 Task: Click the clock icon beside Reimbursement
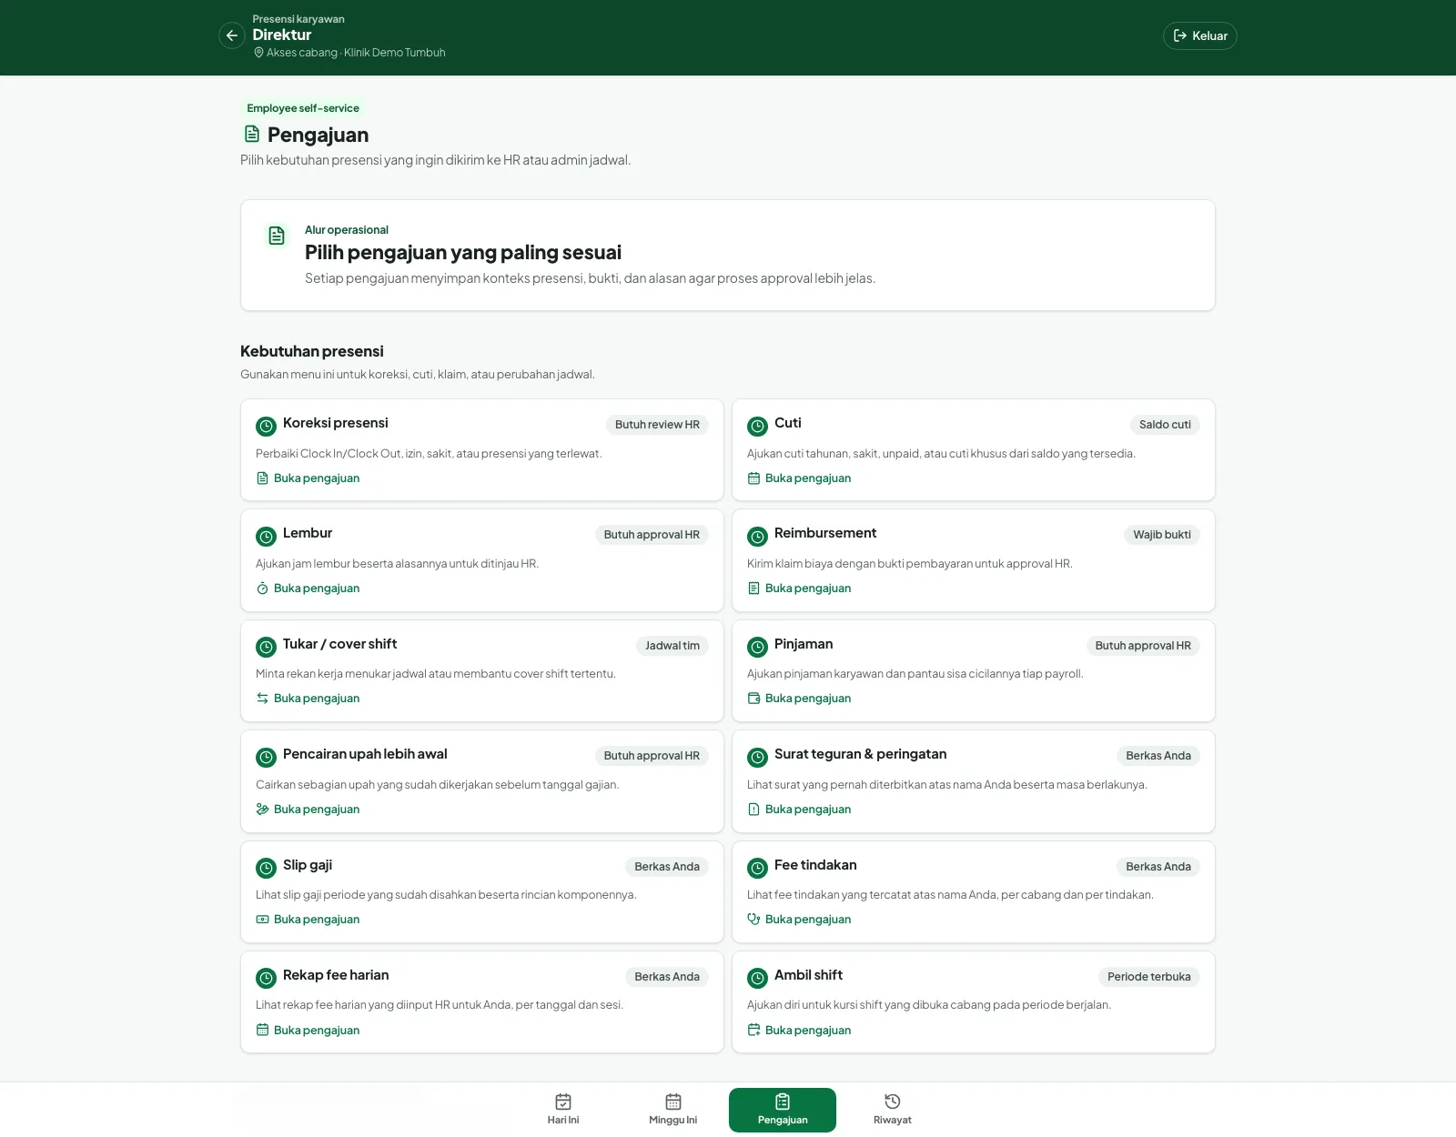click(757, 537)
